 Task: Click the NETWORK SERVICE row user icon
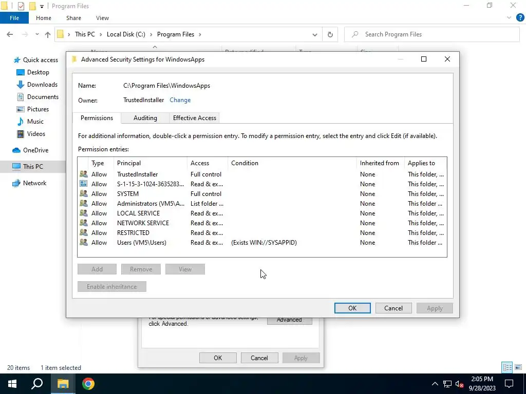84,223
